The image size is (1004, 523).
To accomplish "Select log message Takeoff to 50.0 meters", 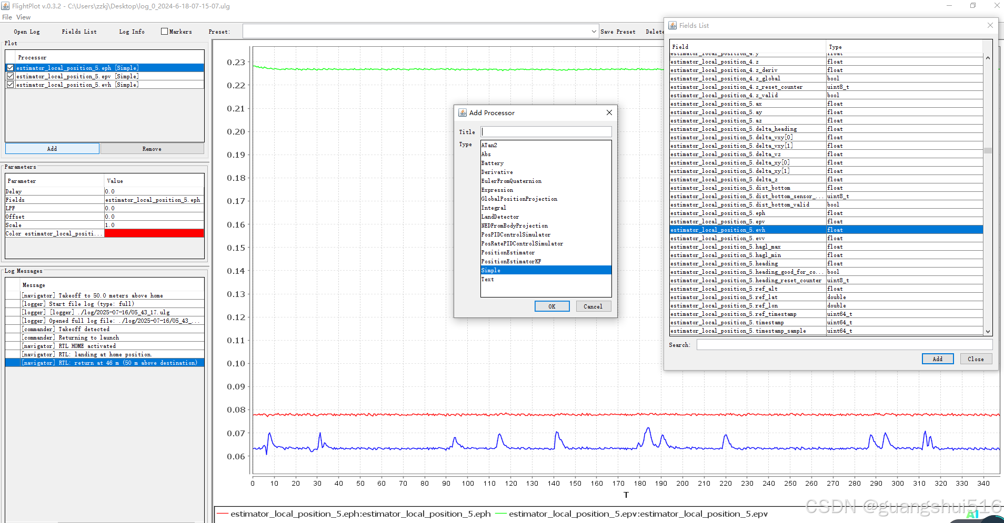I will [x=105, y=295].
